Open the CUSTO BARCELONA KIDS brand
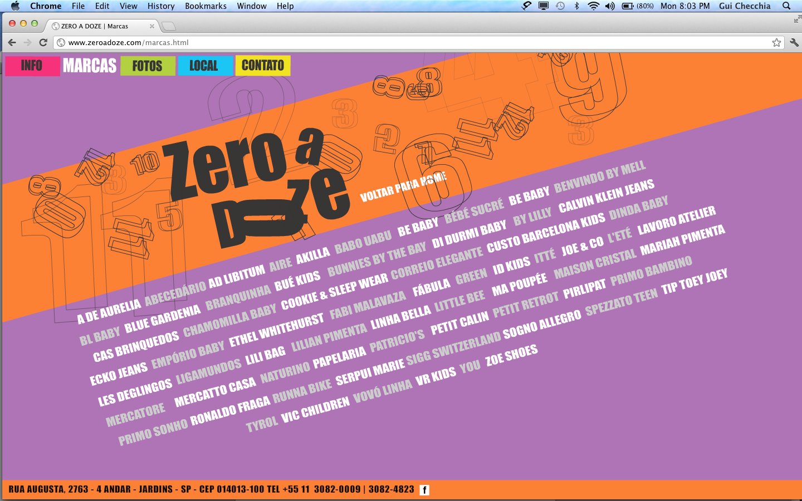 [546, 233]
